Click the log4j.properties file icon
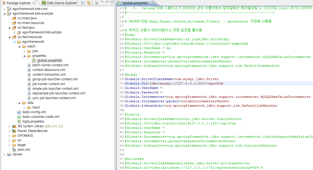Image resolution: width=313 pixels, height=170 pixels. click(19, 122)
